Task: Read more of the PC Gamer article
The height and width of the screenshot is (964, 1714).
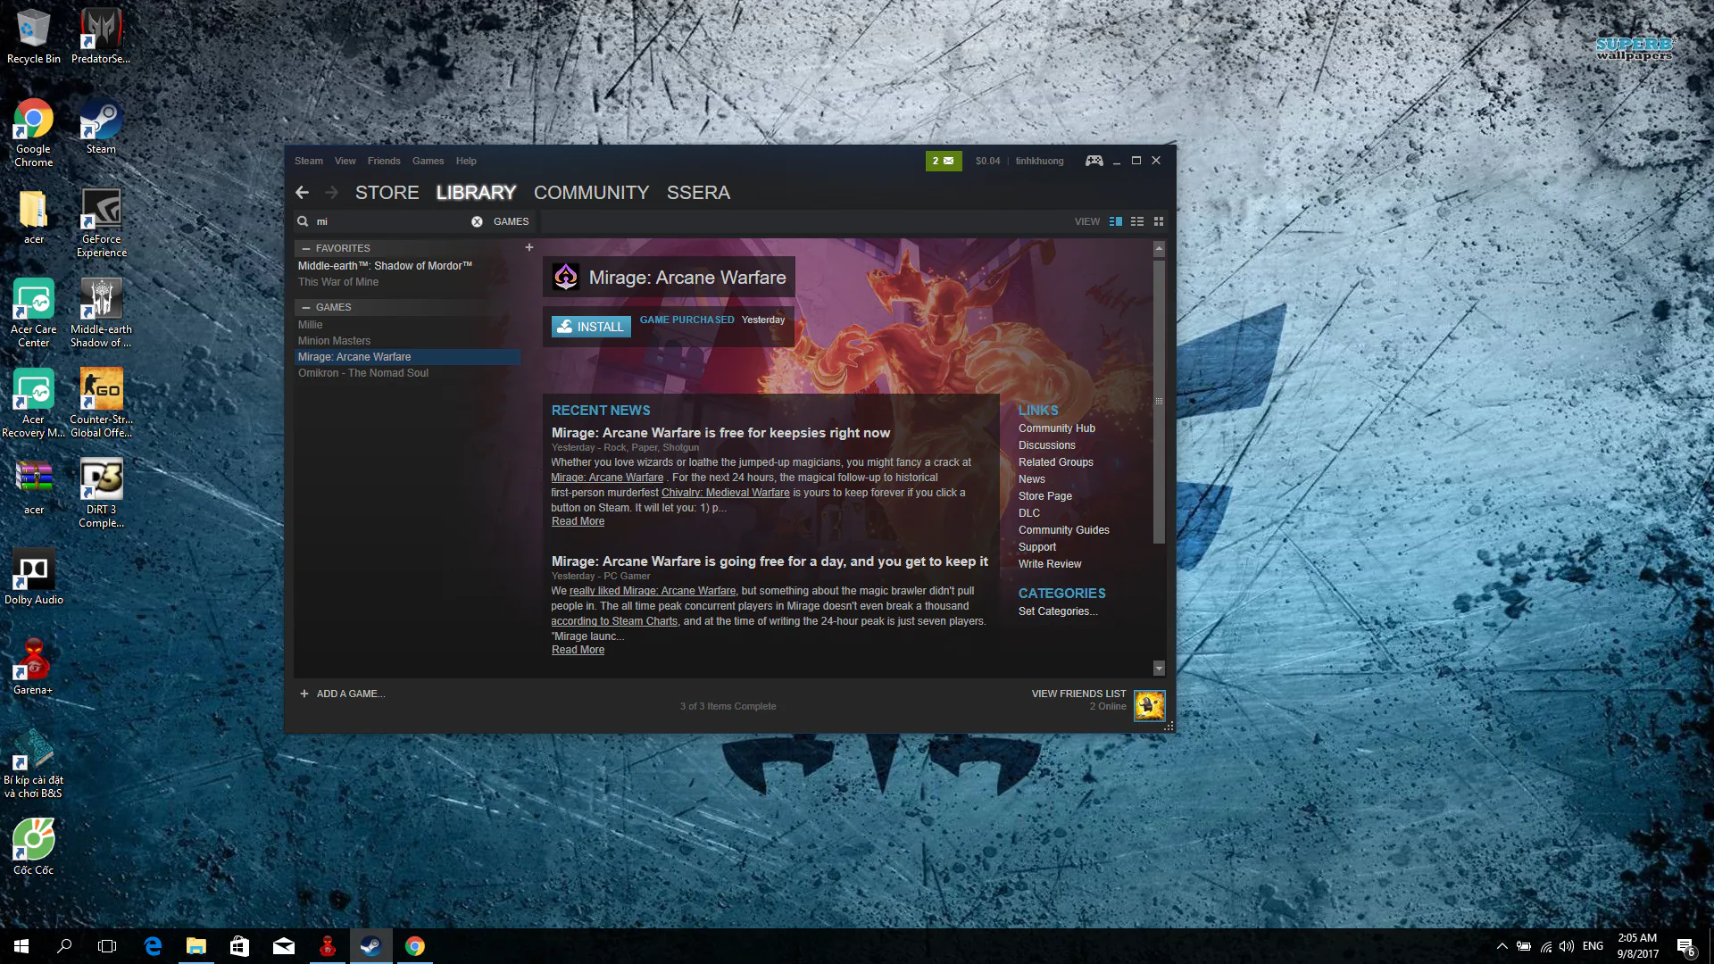Action: click(578, 650)
